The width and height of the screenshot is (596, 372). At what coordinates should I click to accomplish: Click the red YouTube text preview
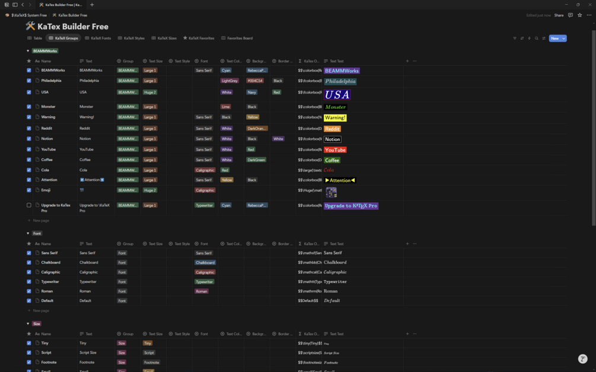[335, 150]
